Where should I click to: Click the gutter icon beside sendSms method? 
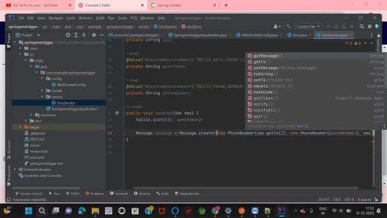(117, 113)
